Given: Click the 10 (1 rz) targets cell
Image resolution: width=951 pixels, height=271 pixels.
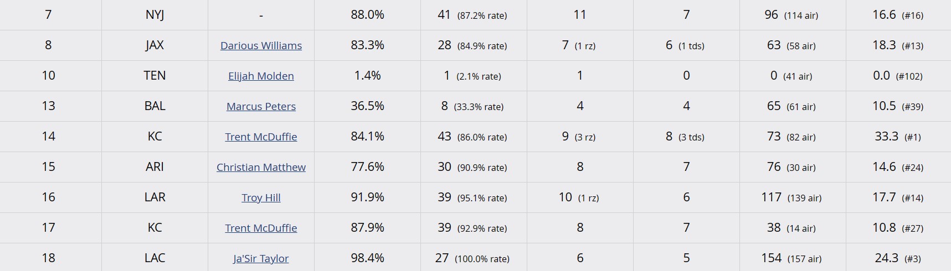Looking at the screenshot, I should coord(579,197).
